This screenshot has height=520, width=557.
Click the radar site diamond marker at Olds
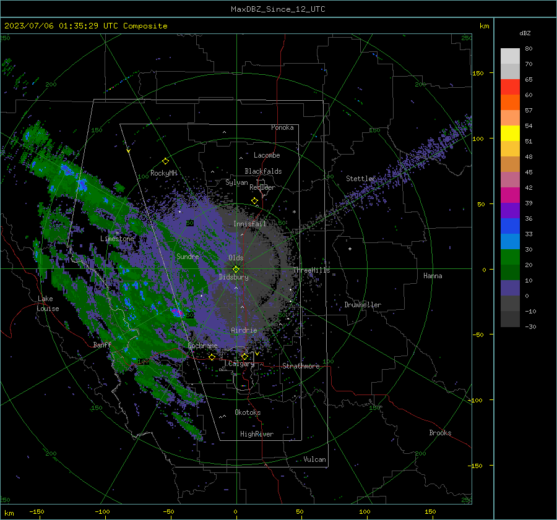coord(236,269)
